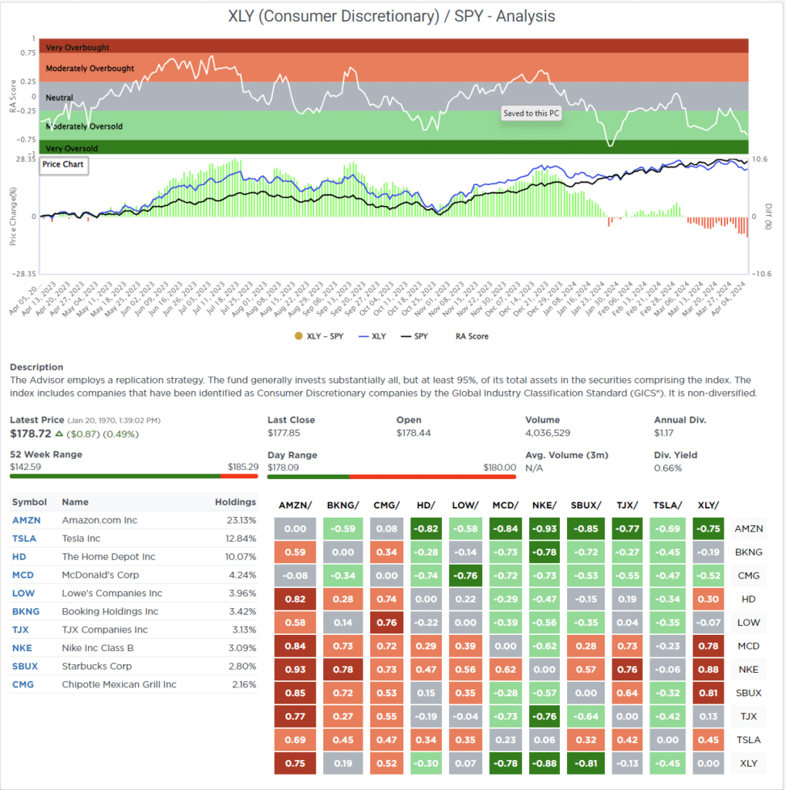This screenshot has height=790, width=786.
Task: Click the Very Oversold dark green band
Action: click(393, 147)
